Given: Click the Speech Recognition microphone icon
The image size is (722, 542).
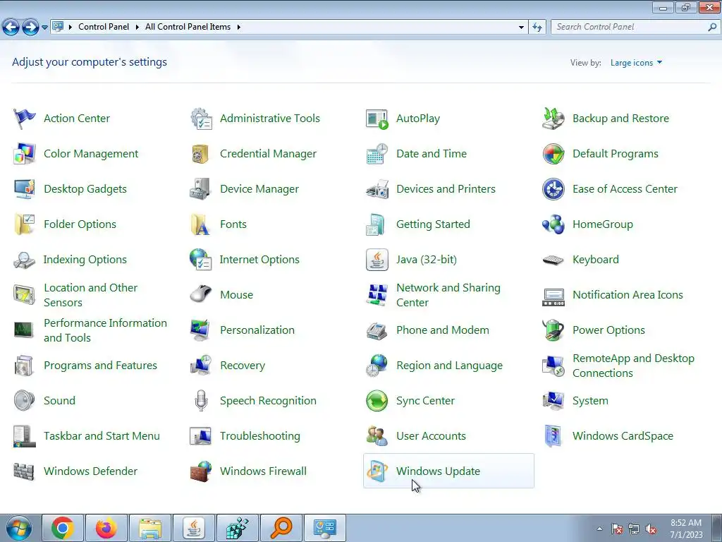Looking at the screenshot, I should [201, 401].
